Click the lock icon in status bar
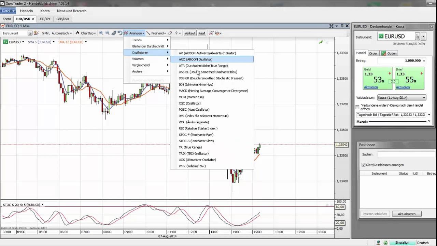 tap(385, 243)
